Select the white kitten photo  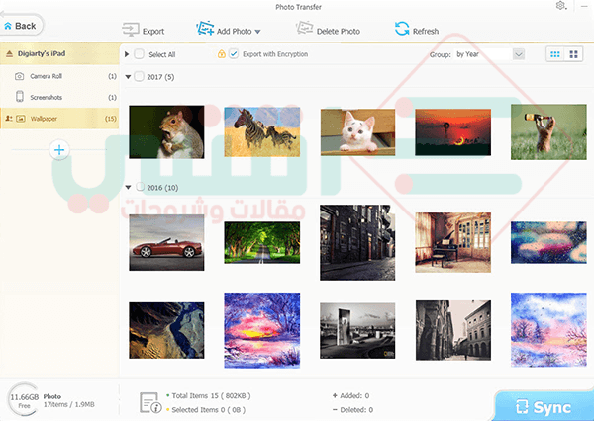pyautogui.click(x=357, y=132)
